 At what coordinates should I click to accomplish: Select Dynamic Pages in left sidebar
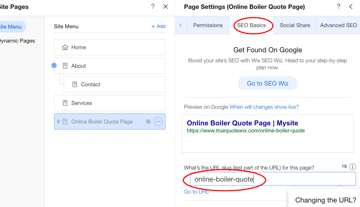coord(17,41)
